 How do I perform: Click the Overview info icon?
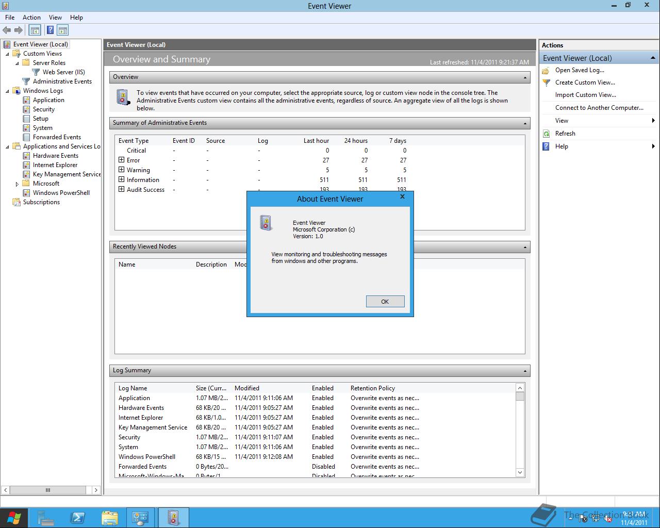tap(123, 97)
